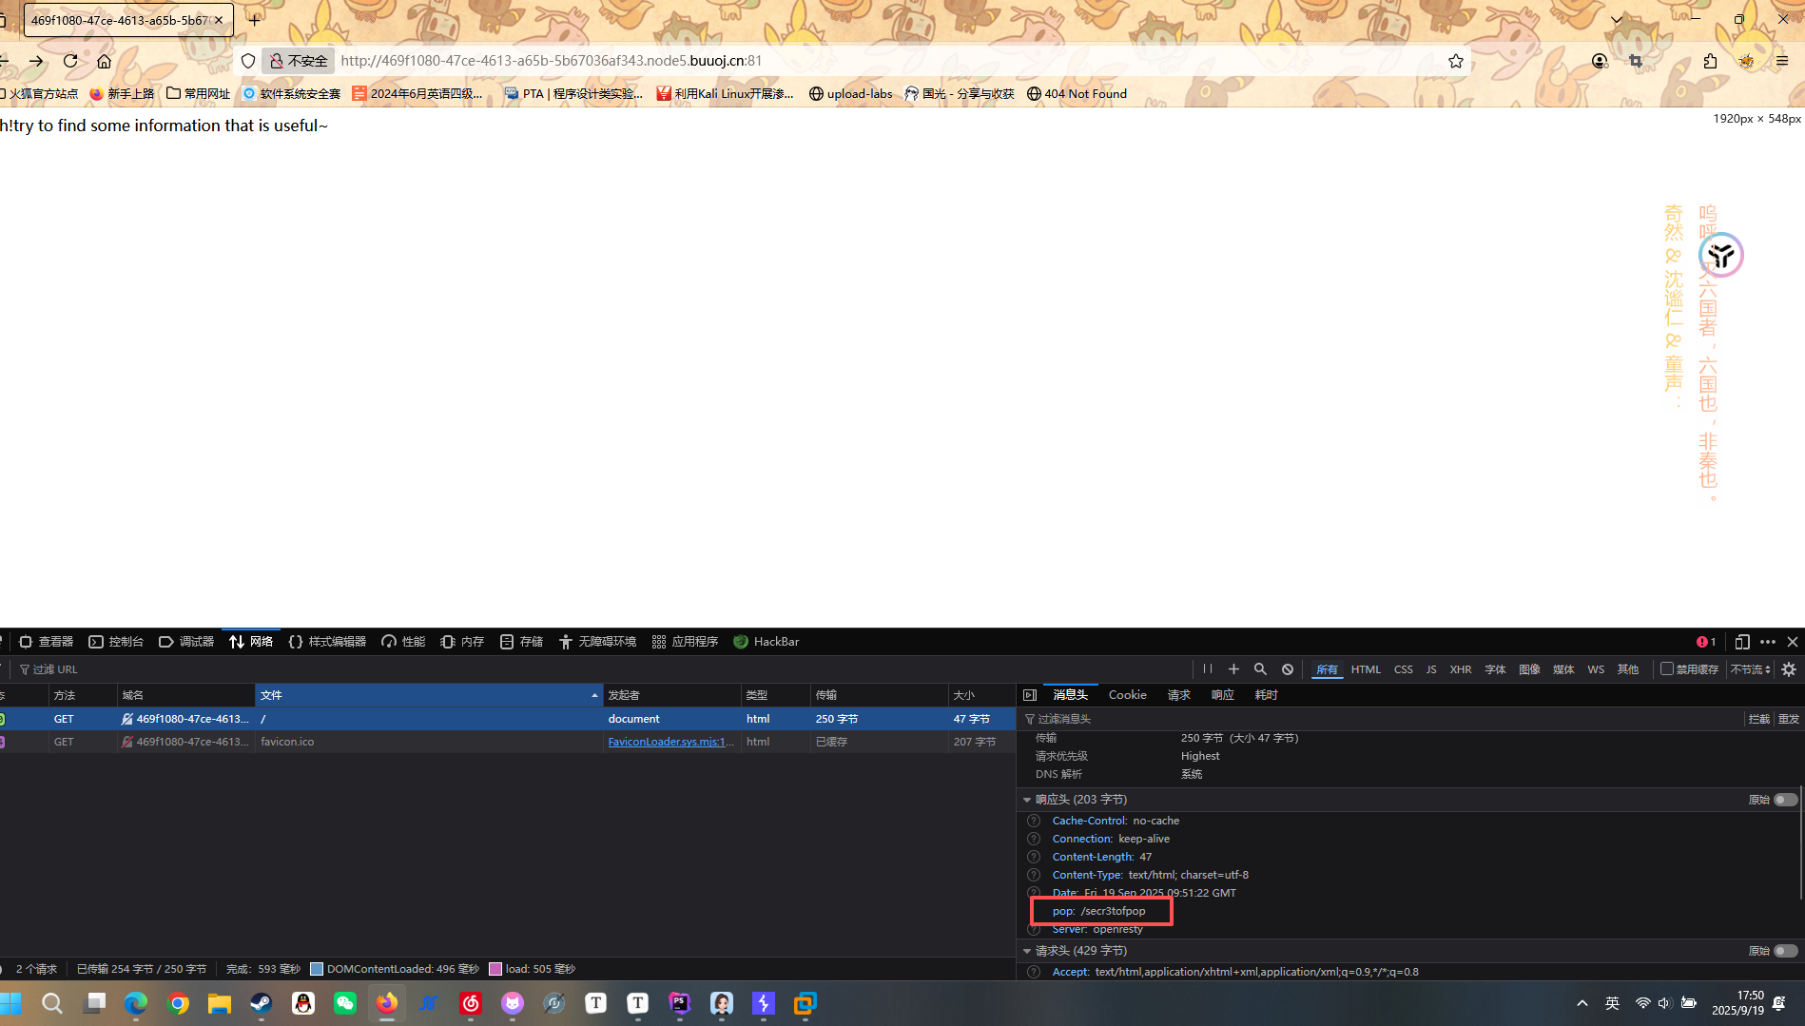Collapse the 请求头 section

pyautogui.click(x=1027, y=951)
